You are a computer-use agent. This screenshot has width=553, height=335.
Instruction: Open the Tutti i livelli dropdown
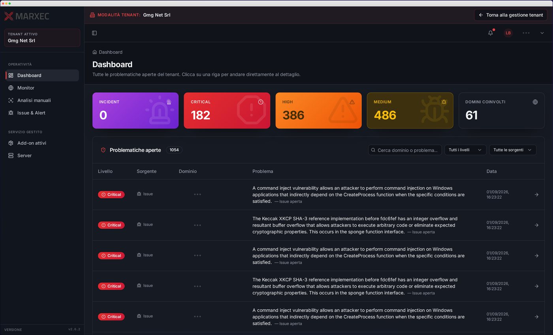(x=465, y=150)
